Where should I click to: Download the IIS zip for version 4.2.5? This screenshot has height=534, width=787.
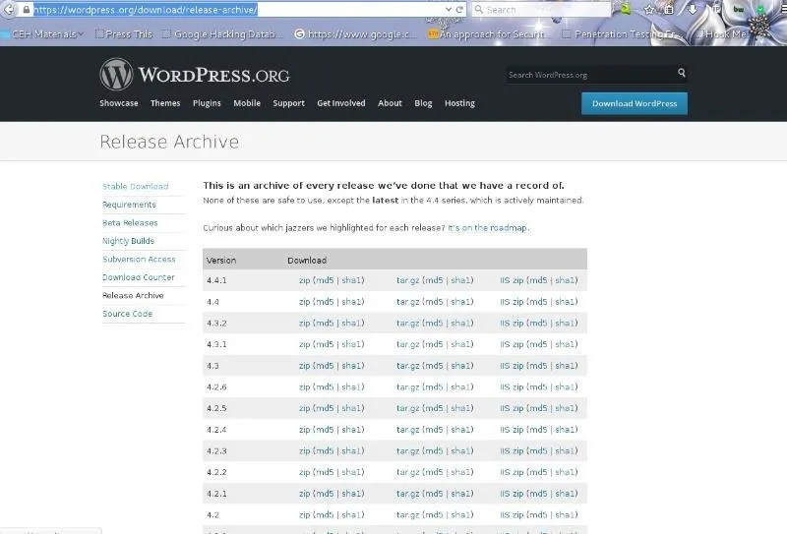point(512,408)
